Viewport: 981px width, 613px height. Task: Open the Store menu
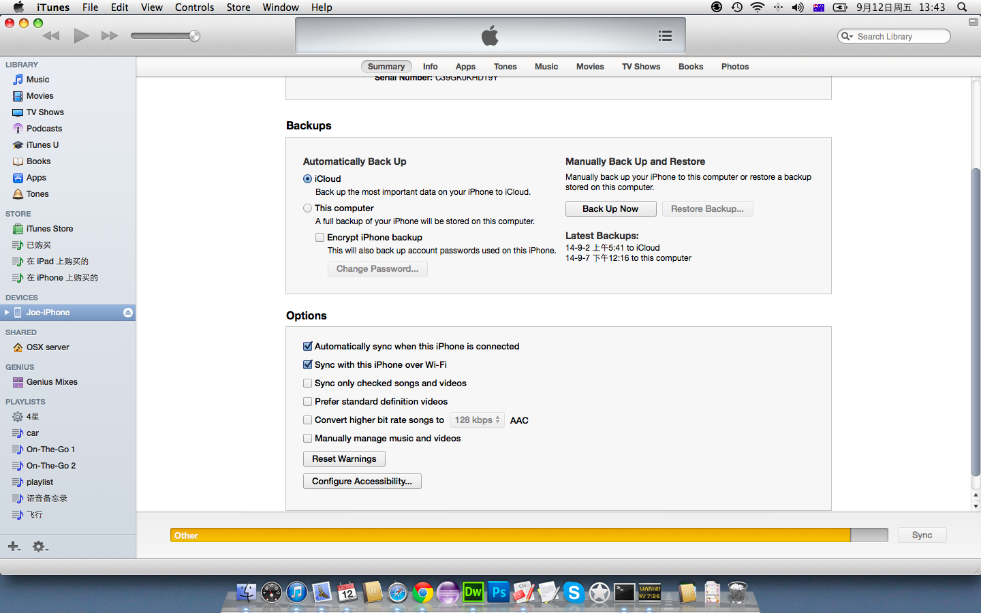[x=238, y=7]
